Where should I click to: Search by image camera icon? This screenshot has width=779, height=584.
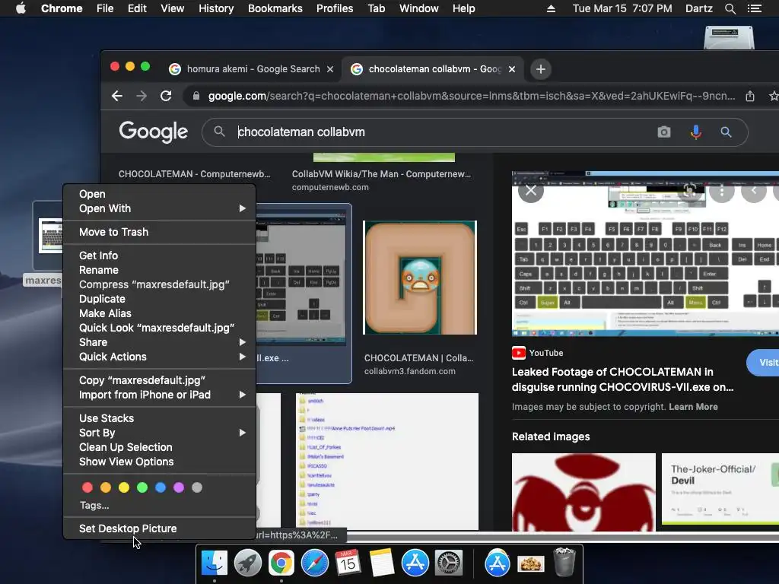(663, 132)
